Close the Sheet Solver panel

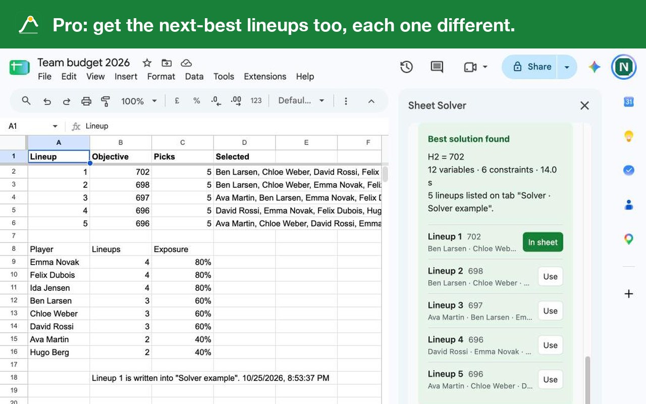coord(584,106)
